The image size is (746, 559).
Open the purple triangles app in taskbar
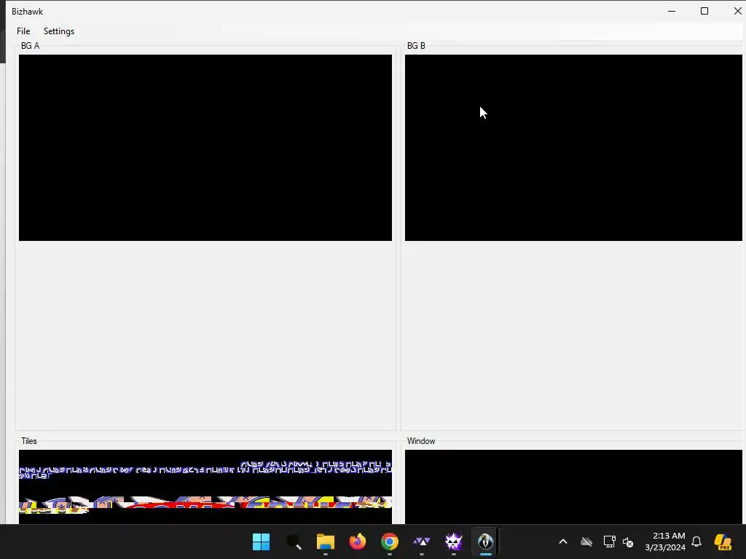tap(422, 542)
